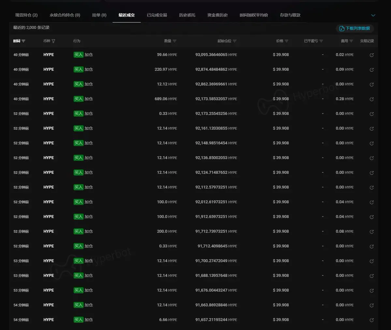The image size is (391, 330).
Task: Click the 0.09 HYPE fee cell
Action: click(345, 69)
